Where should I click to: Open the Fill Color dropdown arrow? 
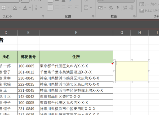pos(20,7)
